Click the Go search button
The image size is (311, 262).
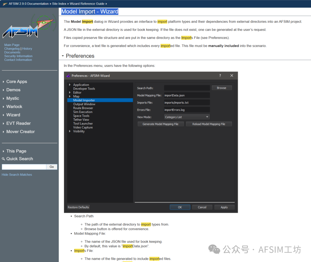pyautogui.click(x=52, y=167)
